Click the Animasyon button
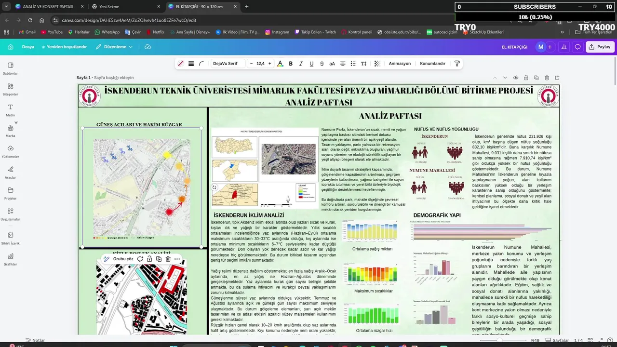 tap(400, 64)
